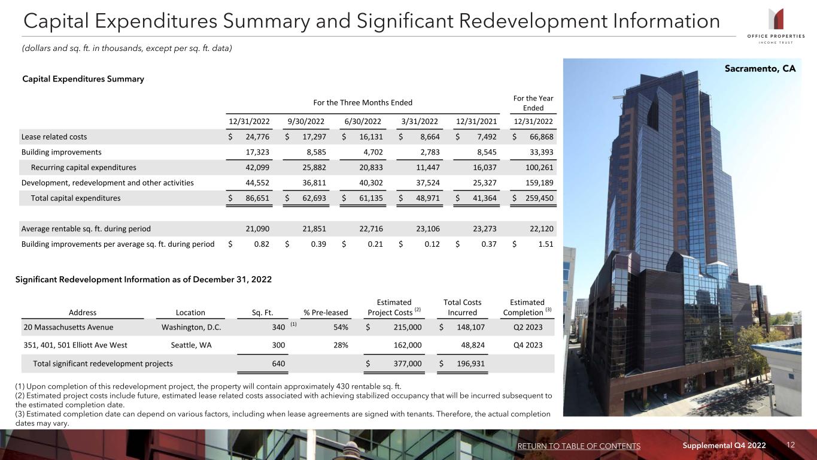Select the 20 Massachusetts Avenue address entry
This screenshot has height=460, width=817.
pyautogui.click(x=68, y=328)
